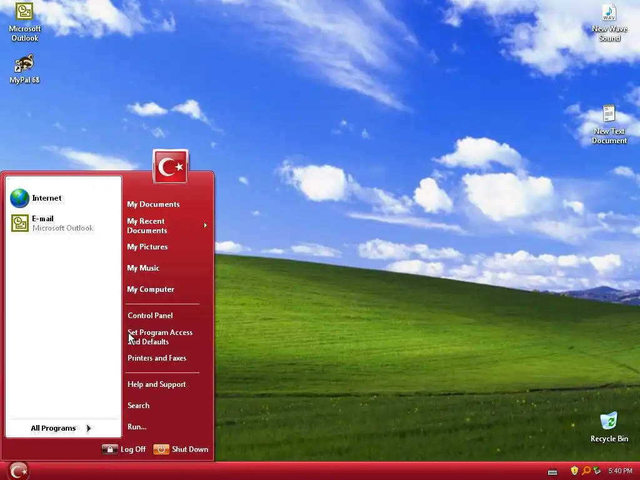The image size is (640, 480).
Task: Click the Log Off text label
Action: coord(133,449)
